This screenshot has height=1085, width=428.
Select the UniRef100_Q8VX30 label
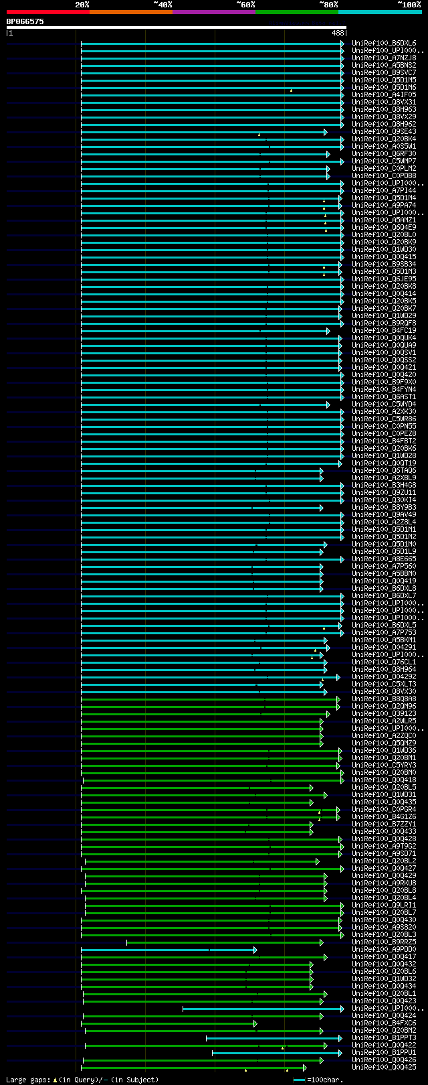click(384, 692)
